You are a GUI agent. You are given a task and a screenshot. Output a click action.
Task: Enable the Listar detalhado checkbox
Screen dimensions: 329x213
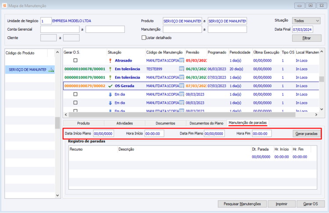point(143,38)
